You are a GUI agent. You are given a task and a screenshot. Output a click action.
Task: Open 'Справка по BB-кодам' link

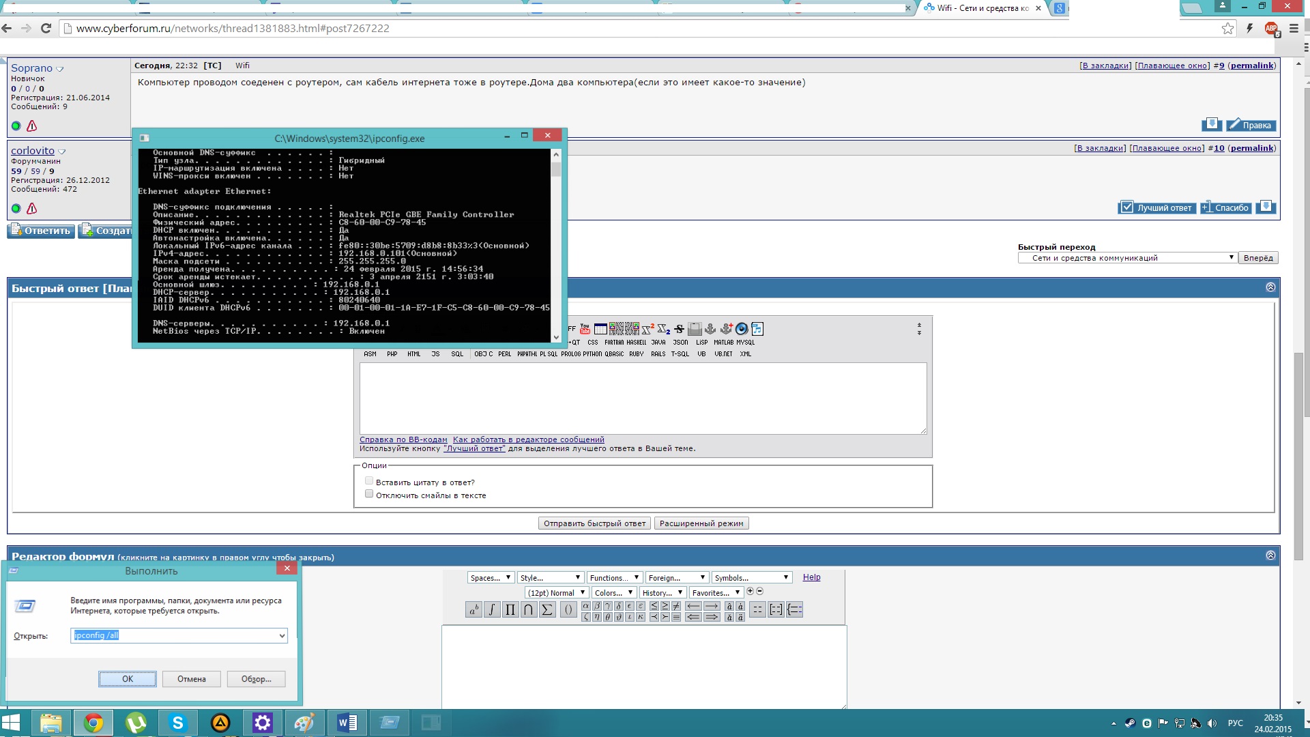coord(403,439)
